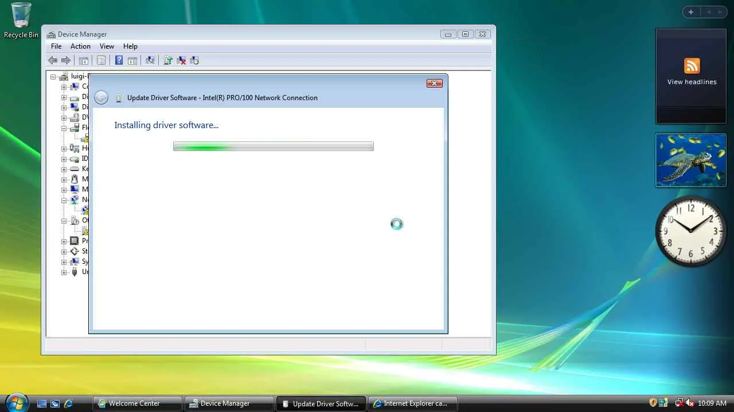Click the processor chip icon in device tree
Image resolution: width=734 pixels, height=412 pixels.
coord(75,241)
